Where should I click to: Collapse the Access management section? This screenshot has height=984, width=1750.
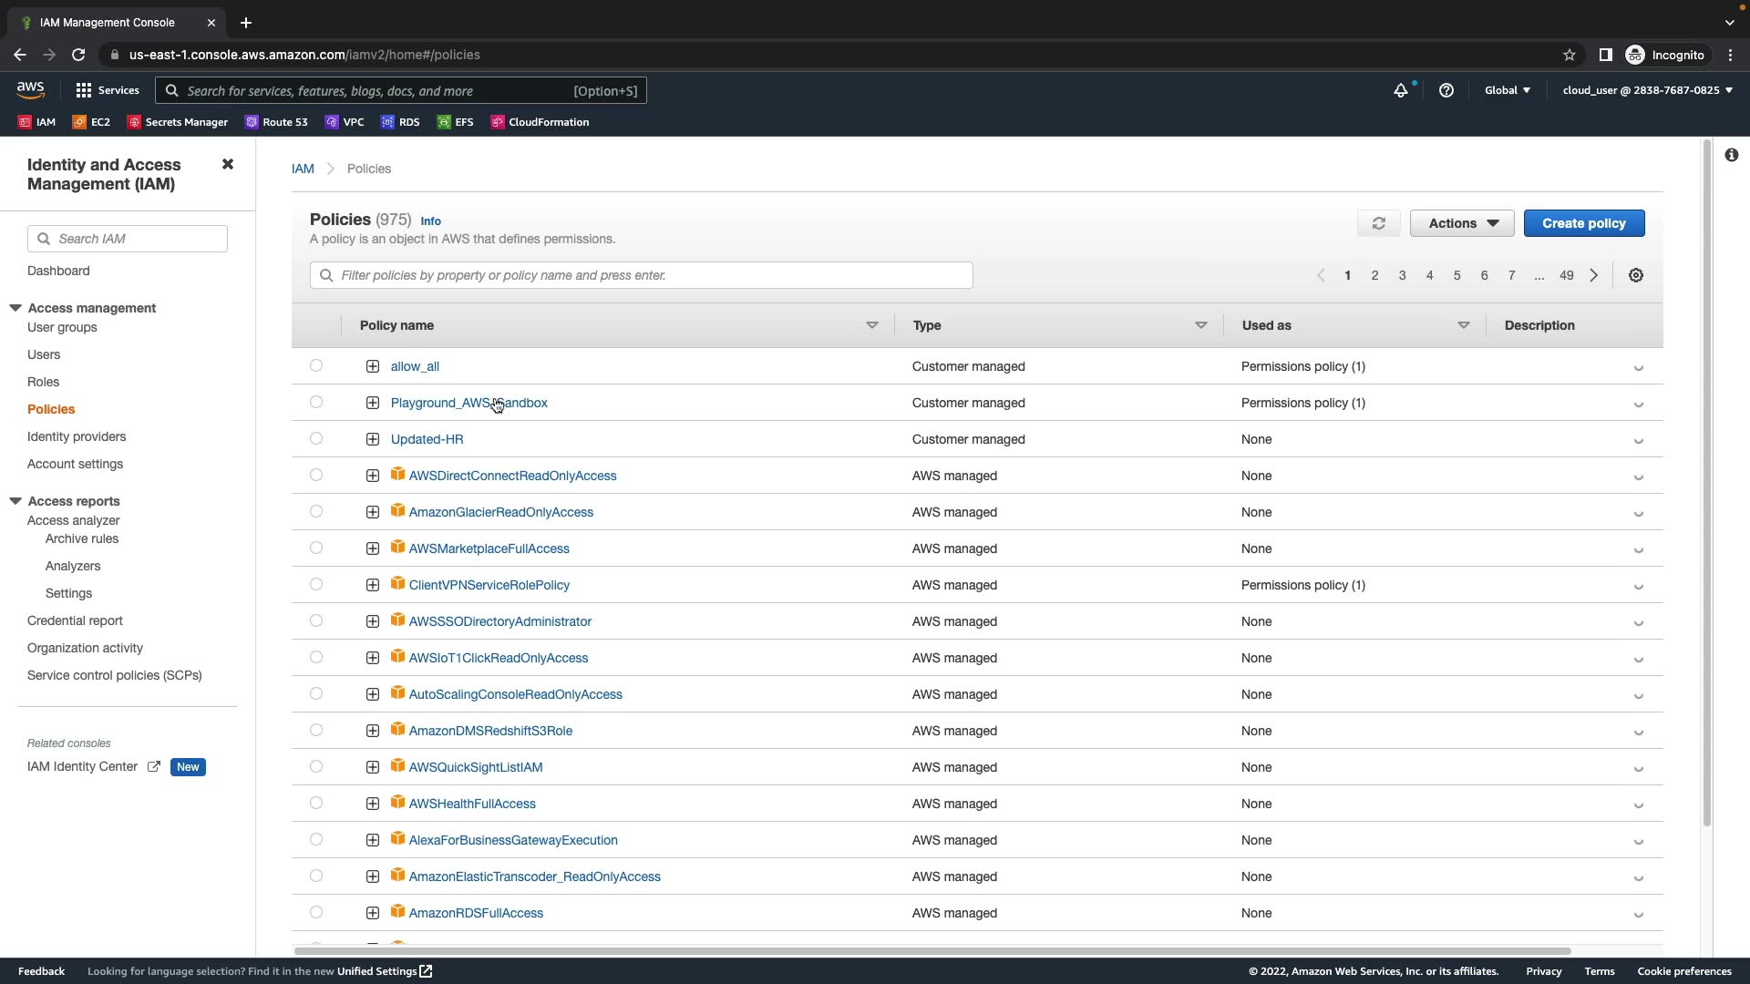(x=15, y=308)
